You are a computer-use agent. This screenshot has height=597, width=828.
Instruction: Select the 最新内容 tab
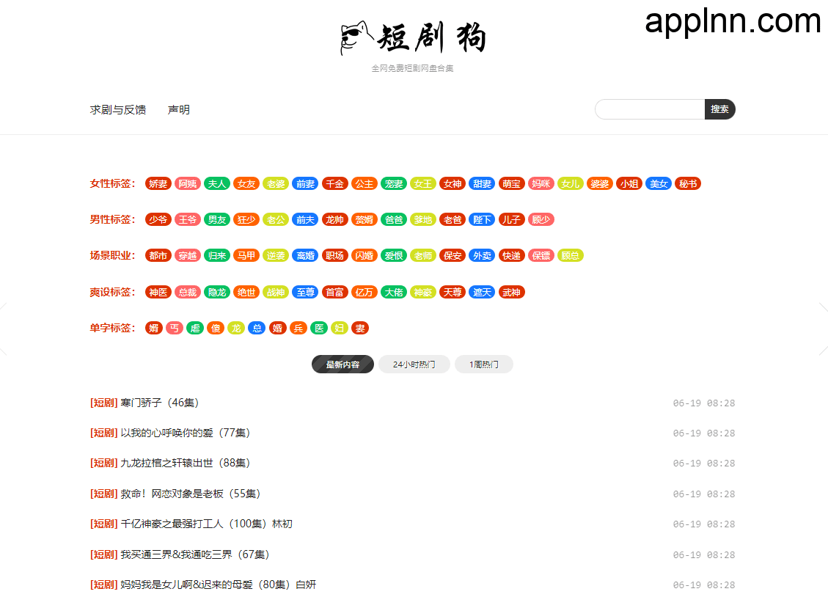coord(342,364)
